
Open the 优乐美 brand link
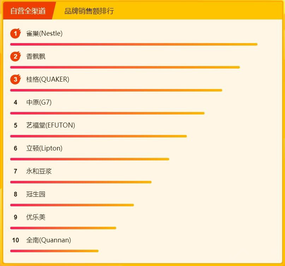(36, 217)
